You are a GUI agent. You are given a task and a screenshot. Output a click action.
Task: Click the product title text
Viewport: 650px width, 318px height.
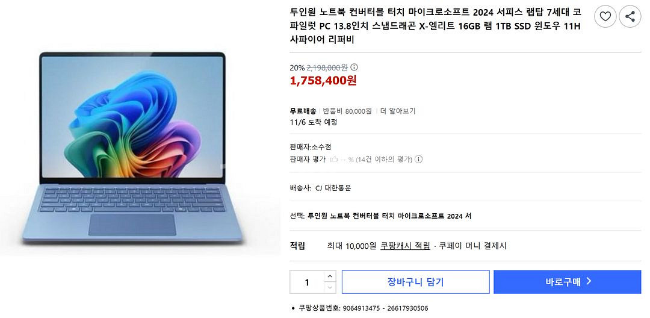point(435,26)
